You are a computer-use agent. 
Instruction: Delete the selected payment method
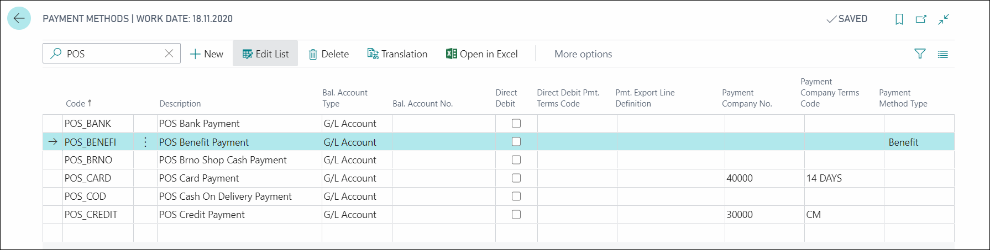pyautogui.click(x=329, y=54)
